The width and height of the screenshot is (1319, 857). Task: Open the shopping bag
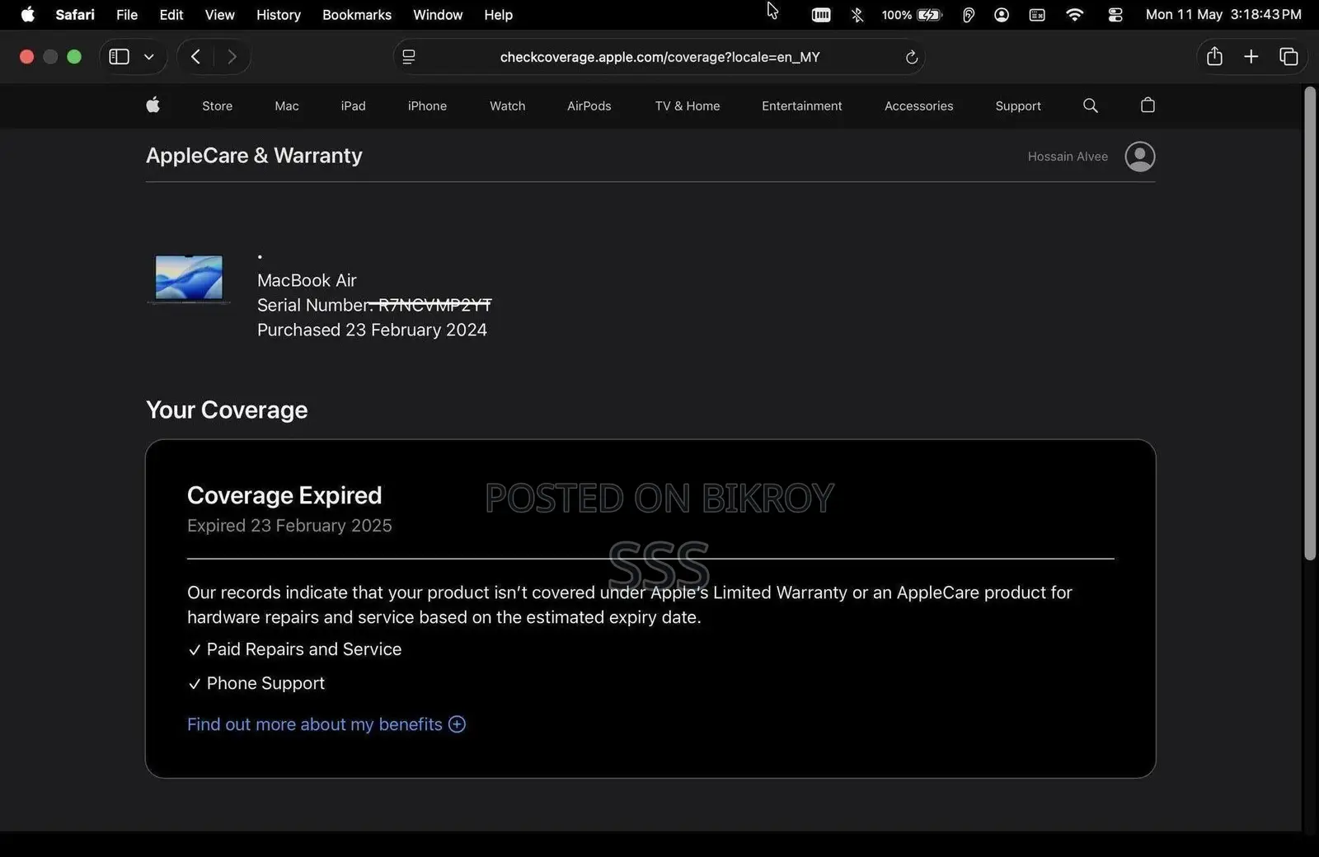[1148, 105]
